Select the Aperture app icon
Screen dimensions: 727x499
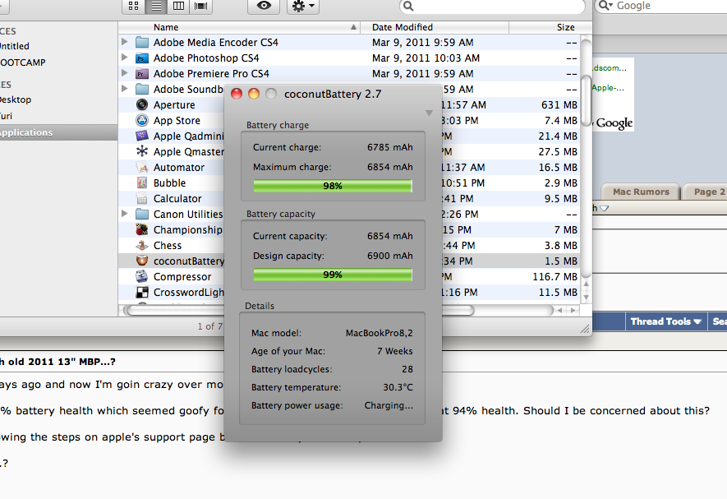pyautogui.click(x=142, y=104)
